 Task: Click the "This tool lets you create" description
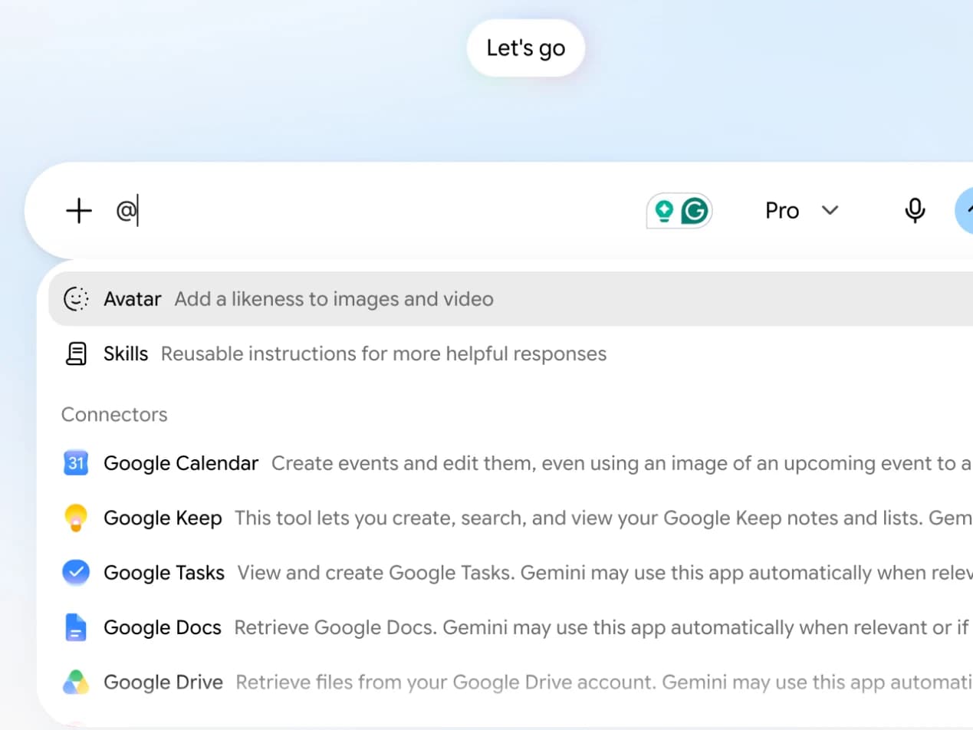(x=603, y=518)
